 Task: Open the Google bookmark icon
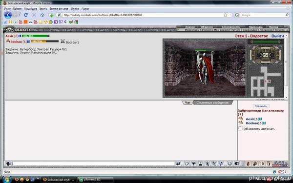click(x=76, y=22)
